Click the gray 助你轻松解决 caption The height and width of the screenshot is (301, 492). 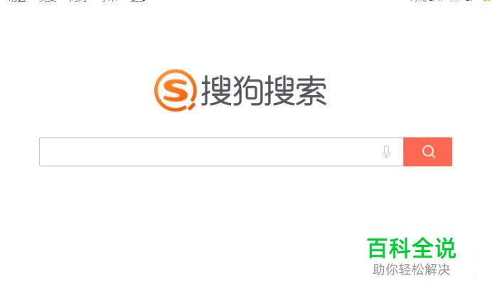412,269
